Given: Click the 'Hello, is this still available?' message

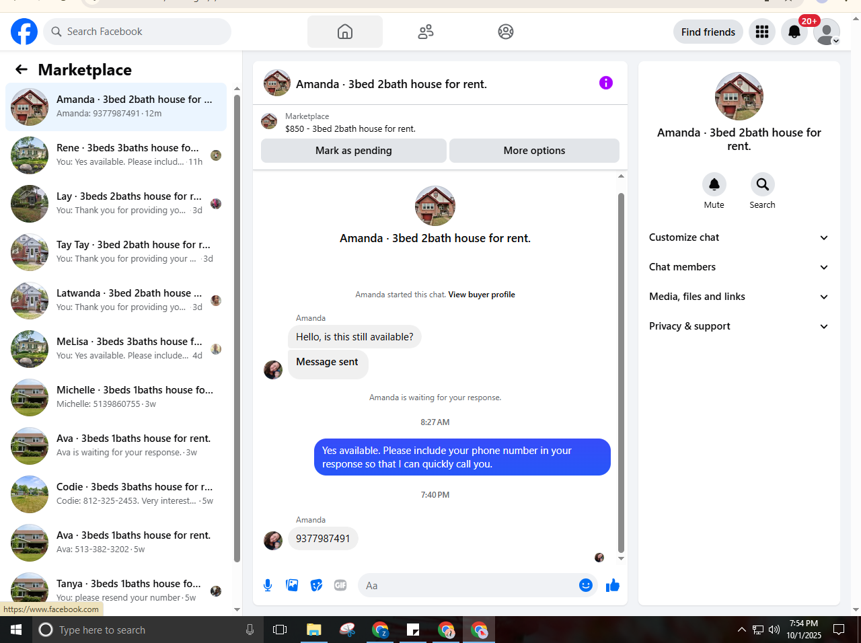Looking at the screenshot, I should click(x=354, y=337).
